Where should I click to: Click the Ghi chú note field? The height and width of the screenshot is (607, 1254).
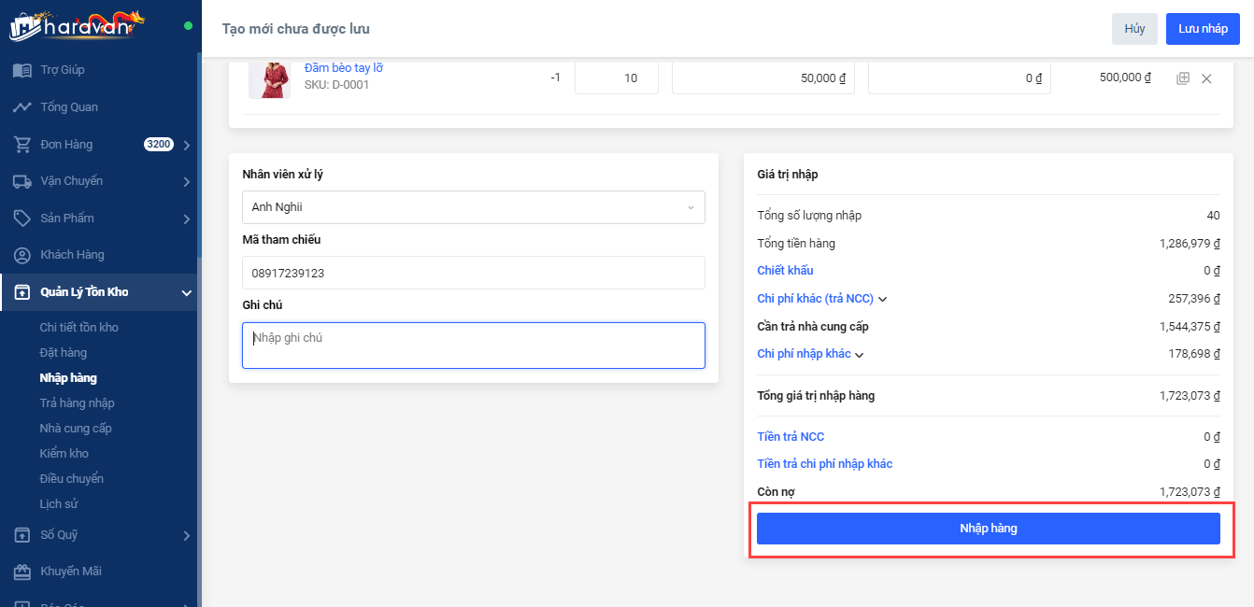click(x=473, y=346)
